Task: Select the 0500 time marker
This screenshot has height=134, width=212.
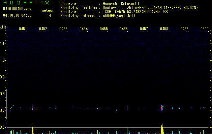Action: pyautogui.click(x=205, y=29)
